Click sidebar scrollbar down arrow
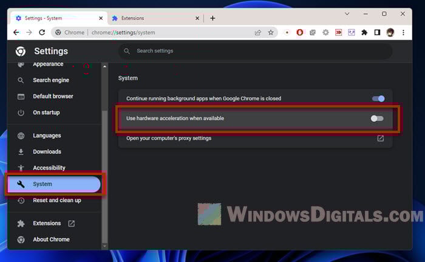This screenshot has height=262, width=425. coord(104,246)
